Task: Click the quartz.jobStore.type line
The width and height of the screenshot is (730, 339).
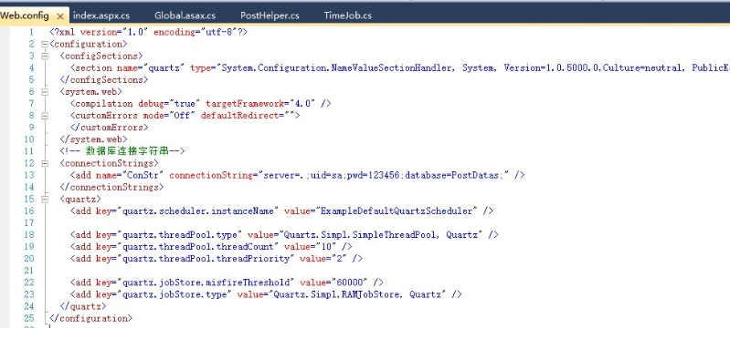Action: 266,294
